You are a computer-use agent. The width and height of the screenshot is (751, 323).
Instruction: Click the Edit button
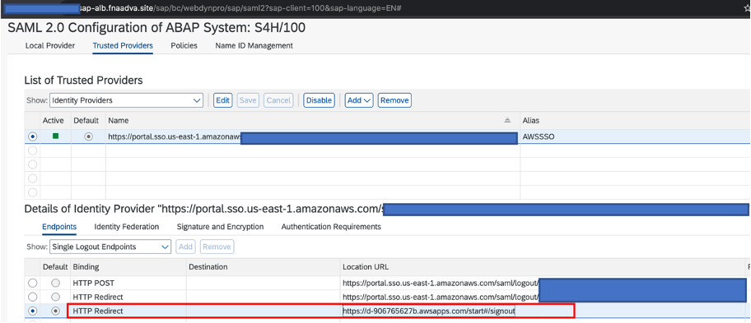[x=222, y=100]
